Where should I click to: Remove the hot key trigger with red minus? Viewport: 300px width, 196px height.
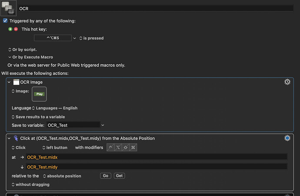click(16, 29)
